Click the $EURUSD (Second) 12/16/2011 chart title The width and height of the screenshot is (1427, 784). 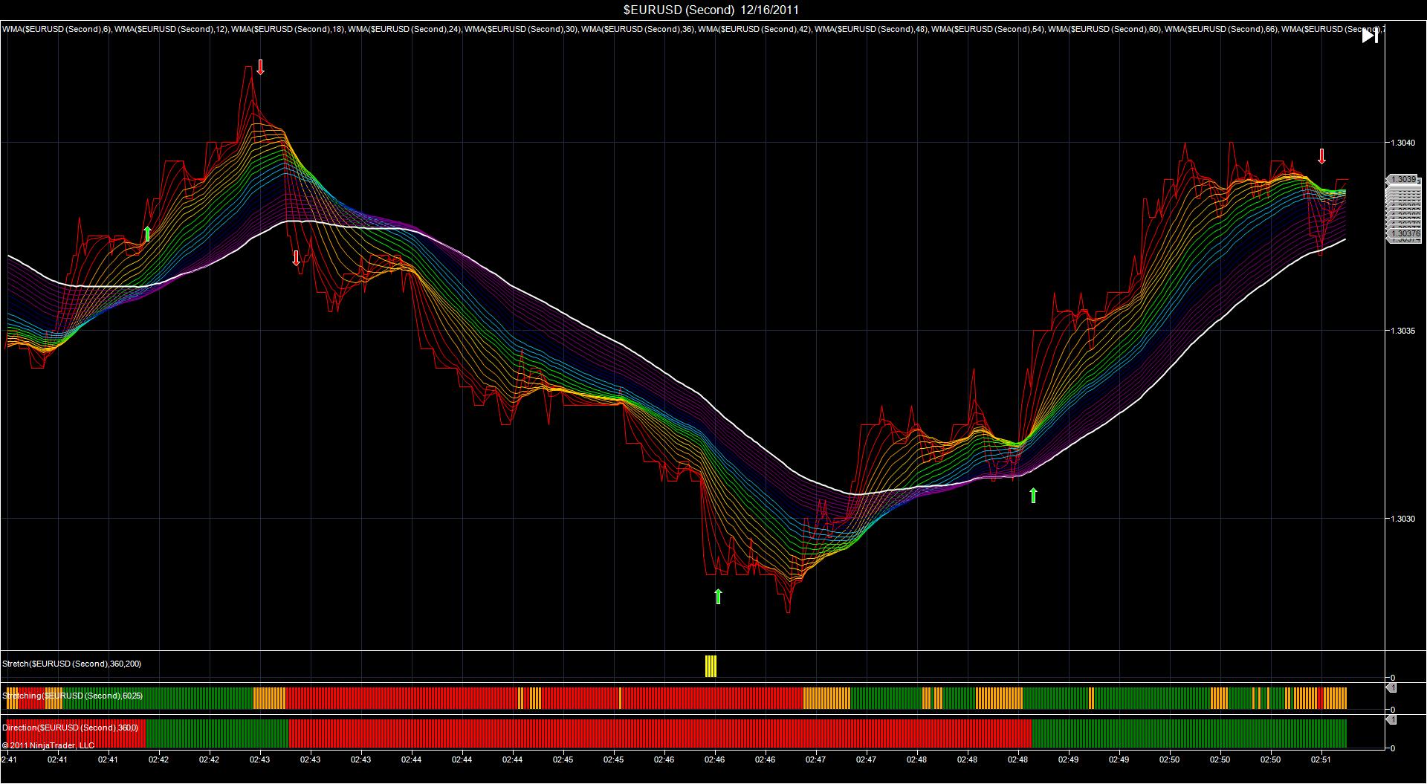[711, 10]
